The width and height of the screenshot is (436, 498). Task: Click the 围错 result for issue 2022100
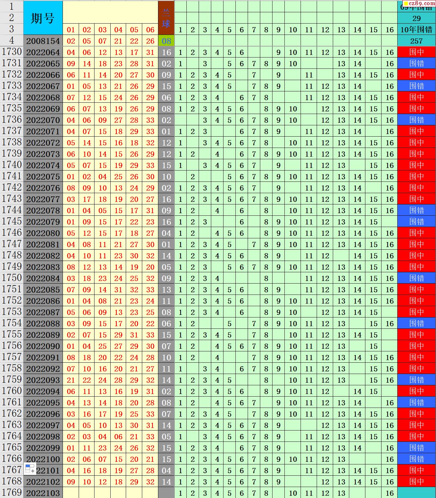tap(416, 459)
